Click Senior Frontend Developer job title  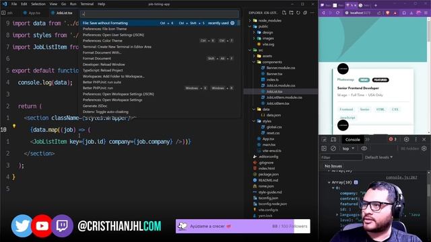point(358,88)
